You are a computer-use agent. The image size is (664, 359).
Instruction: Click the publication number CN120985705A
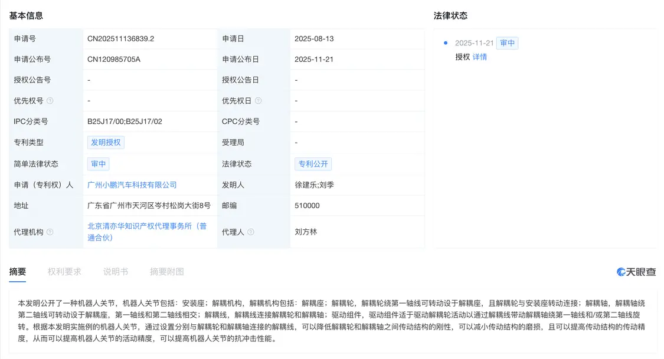click(114, 60)
